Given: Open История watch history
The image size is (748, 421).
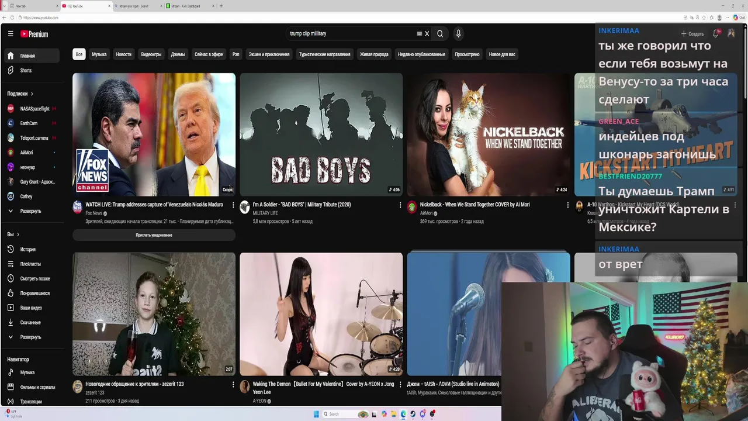Looking at the screenshot, I should coord(30,249).
